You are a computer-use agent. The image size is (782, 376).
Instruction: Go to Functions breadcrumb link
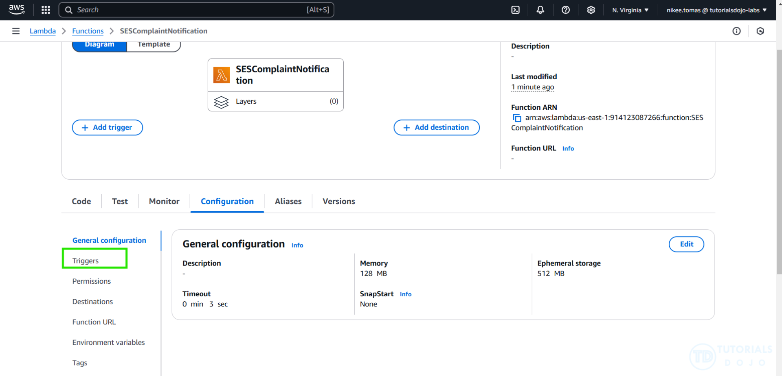88,31
